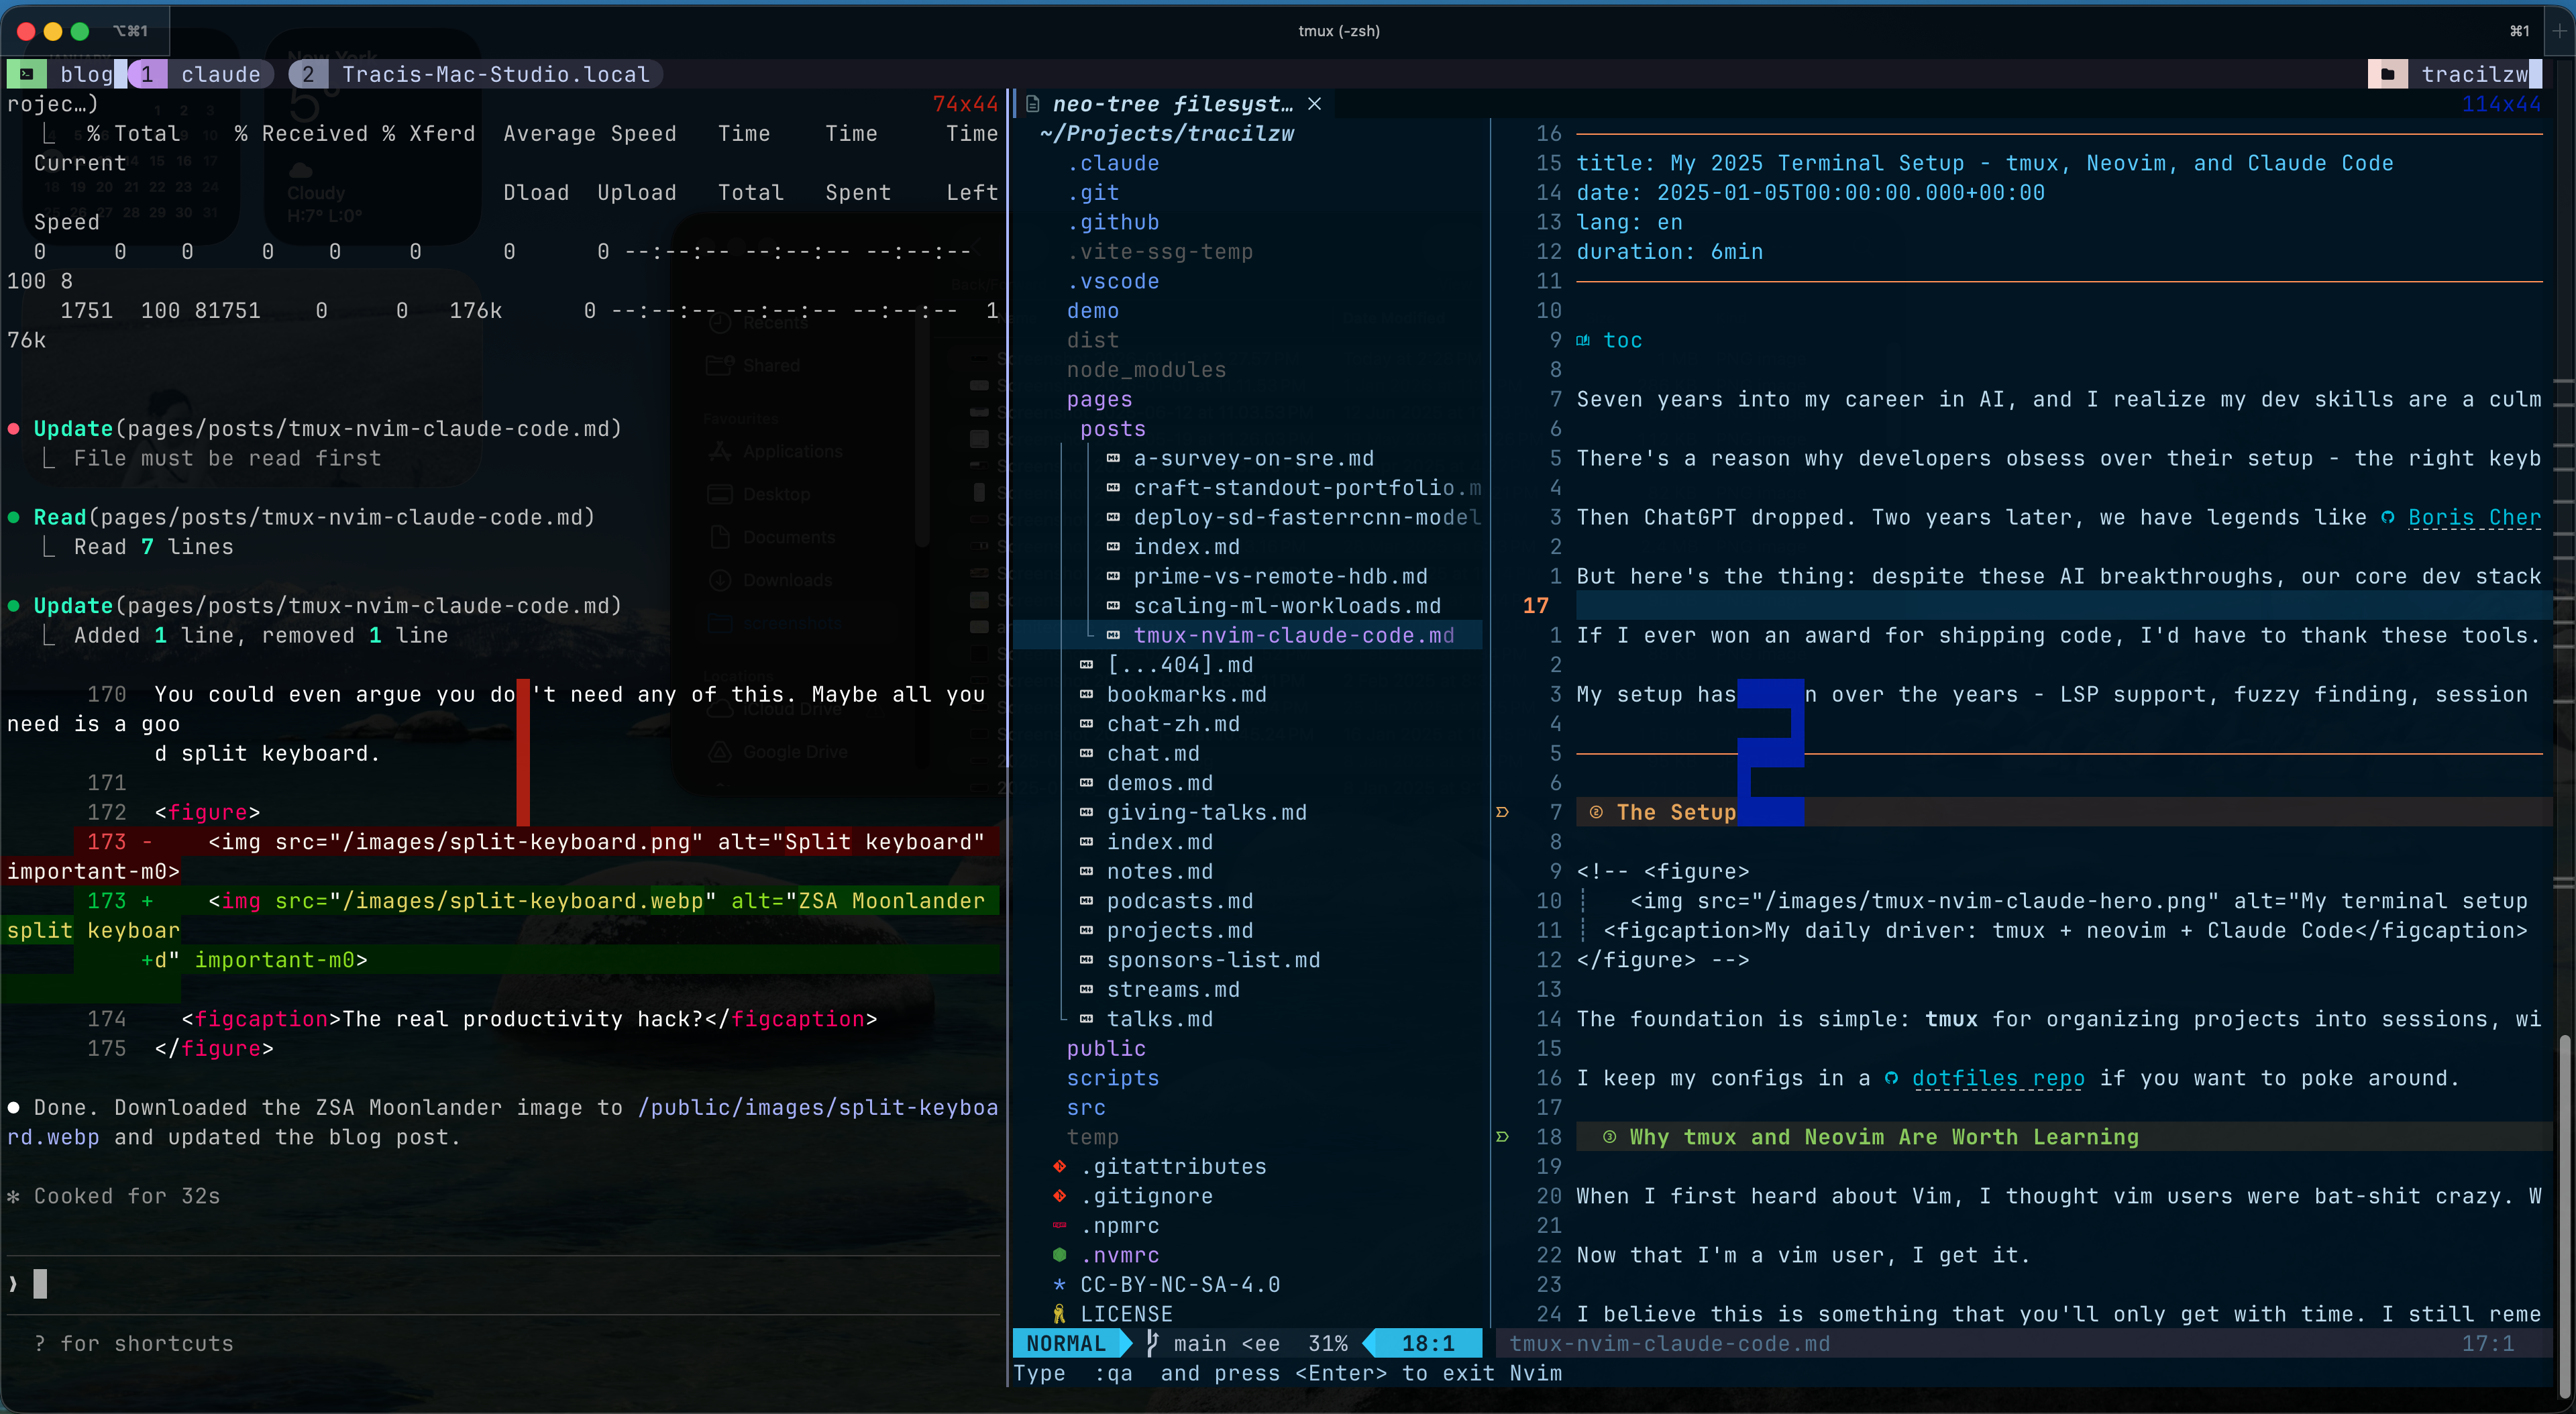Click markdown icon of podcasts.md
Image resolution: width=2576 pixels, height=1414 pixels.
point(1087,901)
